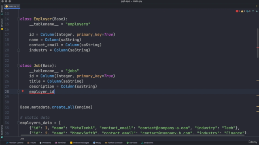
Task: Click the "jobs" tablename string
Action: (72, 71)
